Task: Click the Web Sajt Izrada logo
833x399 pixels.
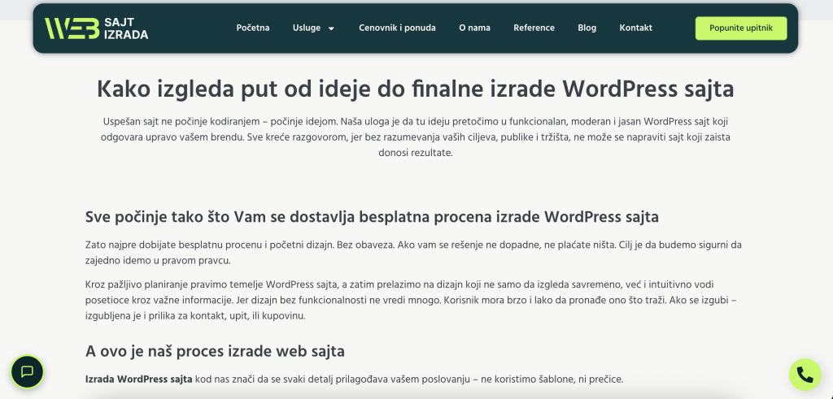Action: [96, 28]
